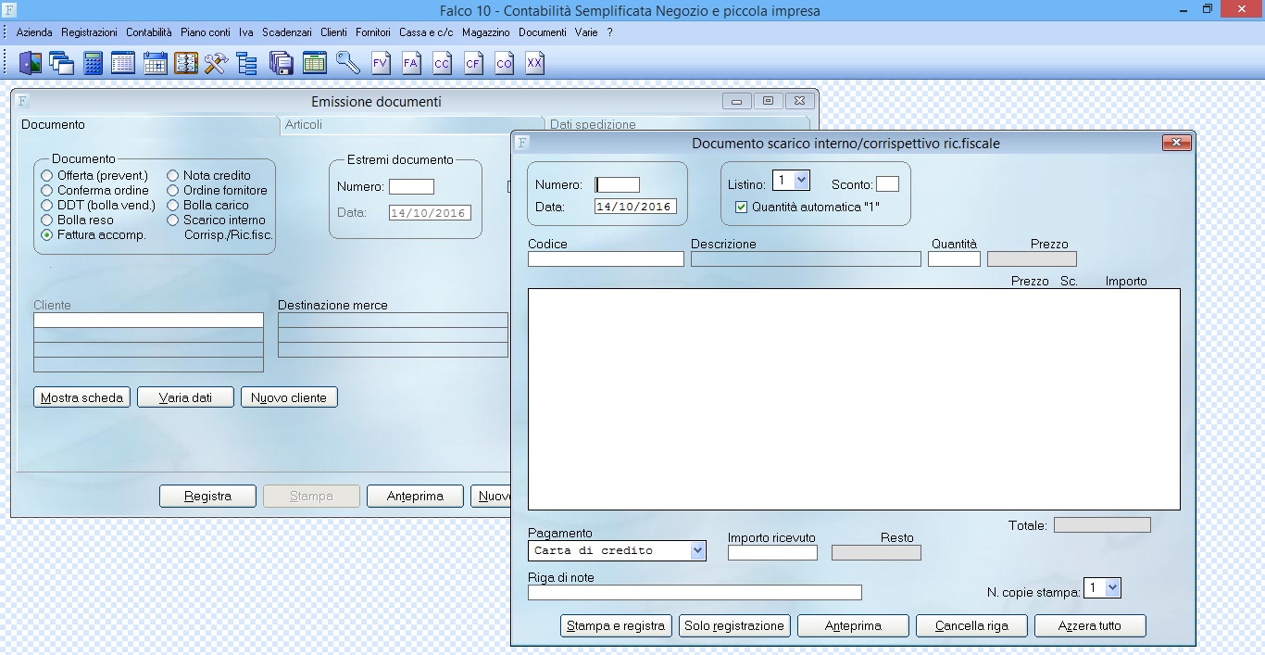1265x655 pixels.
Task: Open the N. copie stampa dropdown
Action: coord(1112,587)
